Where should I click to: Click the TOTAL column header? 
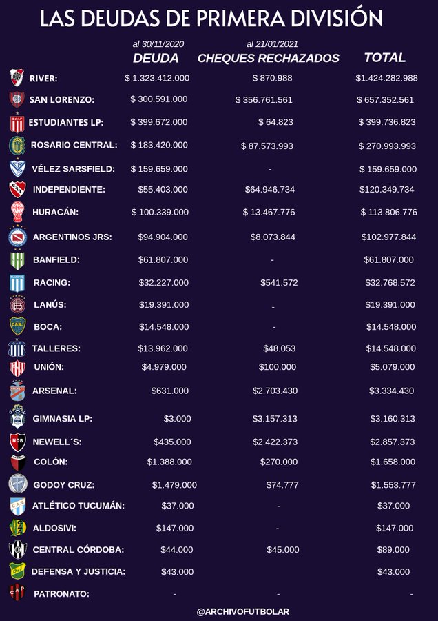click(384, 58)
